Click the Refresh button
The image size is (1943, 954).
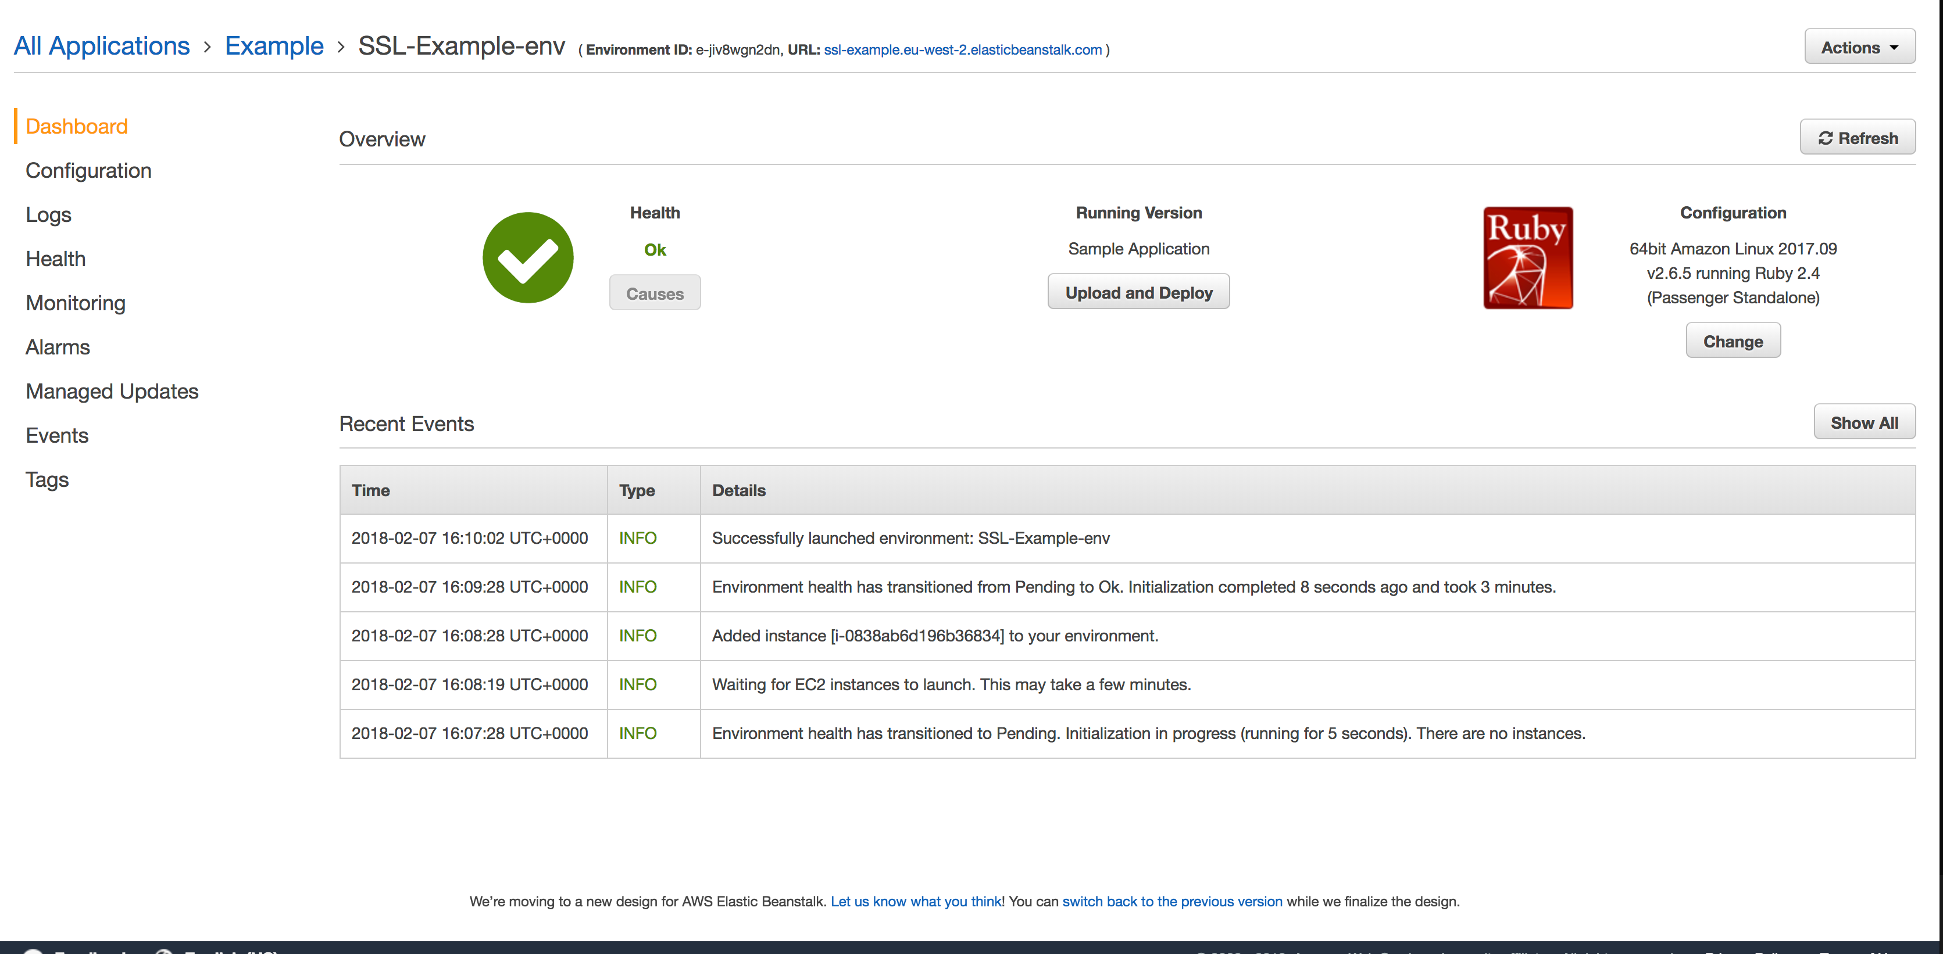coord(1857,138)
